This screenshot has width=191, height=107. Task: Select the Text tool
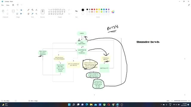36,10
